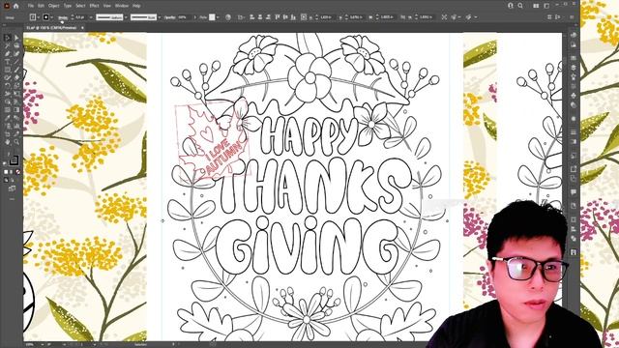Set None fill using red slash icon
This screenshot has height=348, width=619.
click(17, 172)
